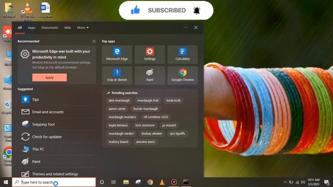The image size is (333, 187).
Task: Open search options ellipsis menu
Action: coord(185,28)
